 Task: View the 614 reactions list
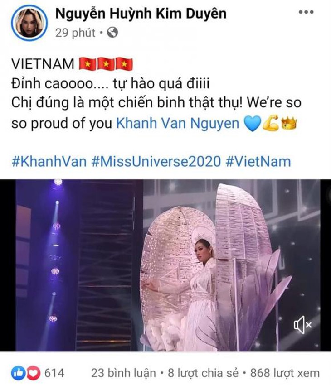click(54, 373)
